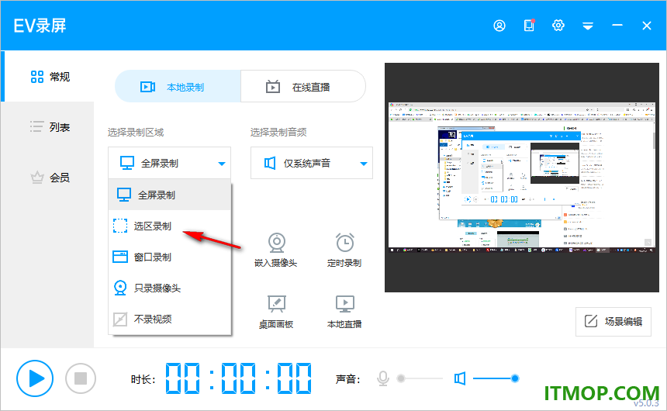
Task: Start recording with the play button
Action: [35, 378]
